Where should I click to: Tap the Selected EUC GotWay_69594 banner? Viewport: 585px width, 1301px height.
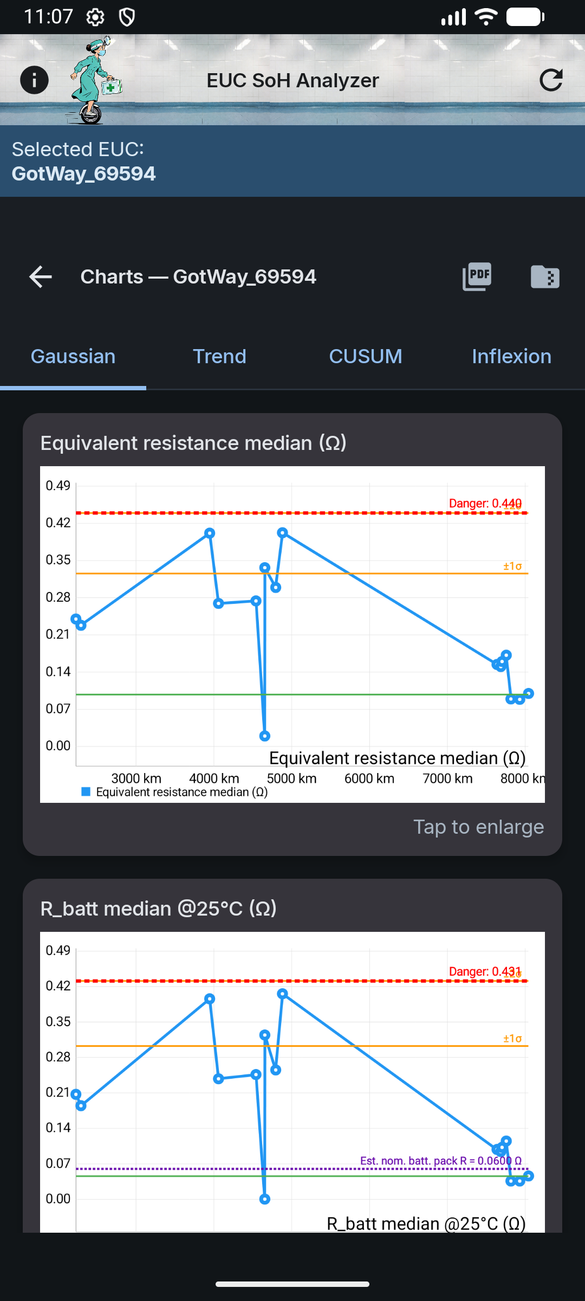pos(292,161)
